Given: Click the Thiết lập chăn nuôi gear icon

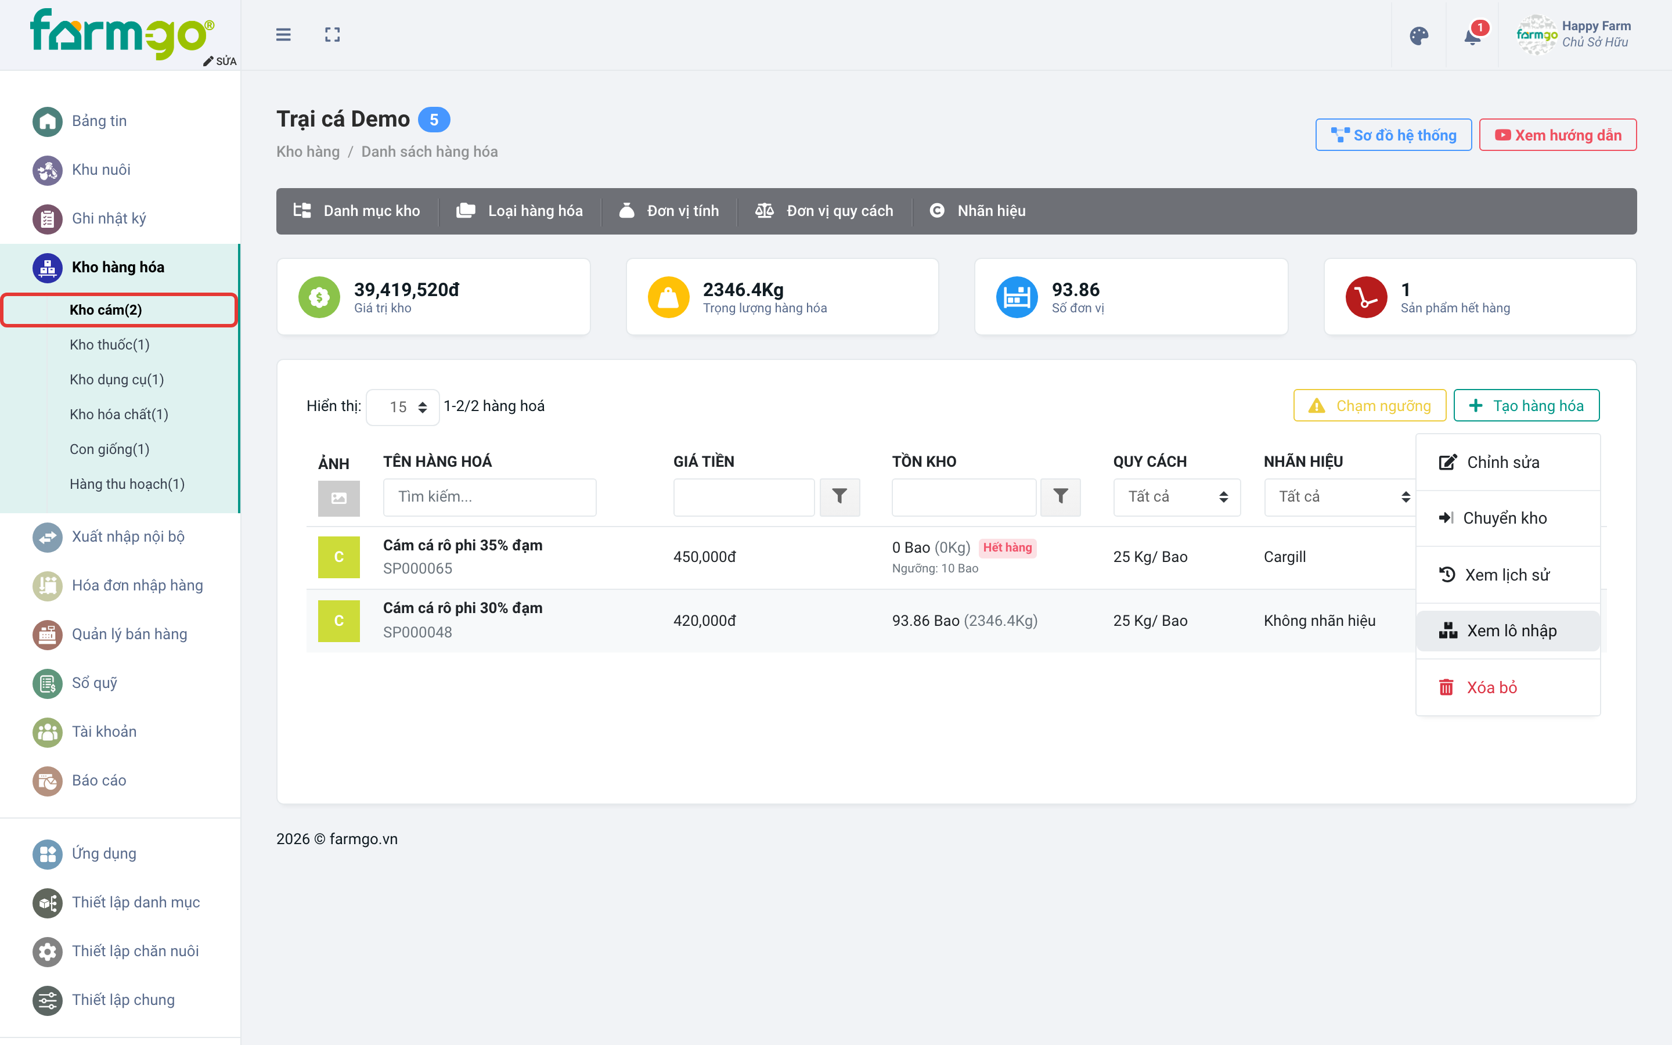Looking at the screenshot, I should coord(47,952).
